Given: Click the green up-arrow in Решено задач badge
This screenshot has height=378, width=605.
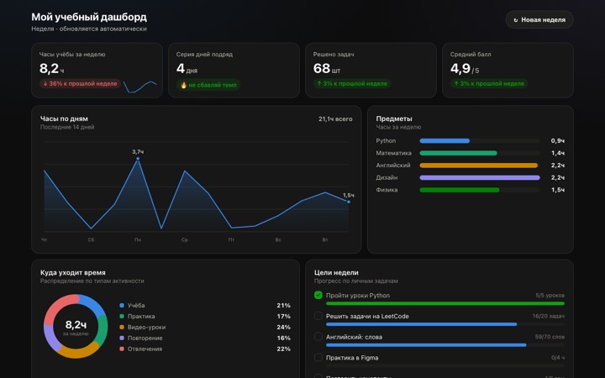Looking at the screenshot, I should point(319,84).
